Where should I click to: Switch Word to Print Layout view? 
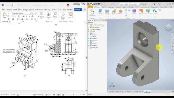[59, 95]
